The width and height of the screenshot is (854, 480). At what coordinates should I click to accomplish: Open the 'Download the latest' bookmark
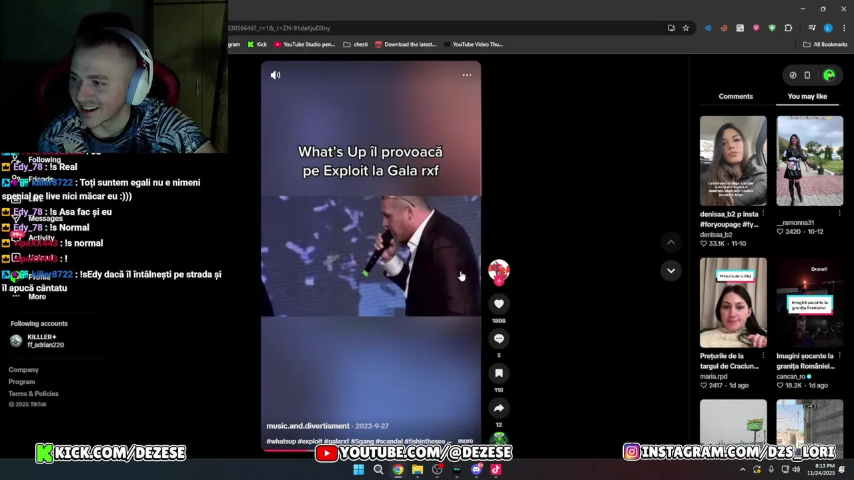pyautogui.click(x=405, y=45)
